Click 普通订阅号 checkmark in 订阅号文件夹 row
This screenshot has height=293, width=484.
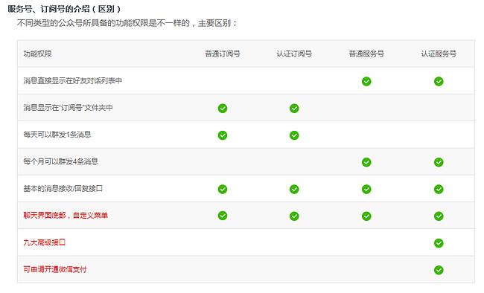223,109
